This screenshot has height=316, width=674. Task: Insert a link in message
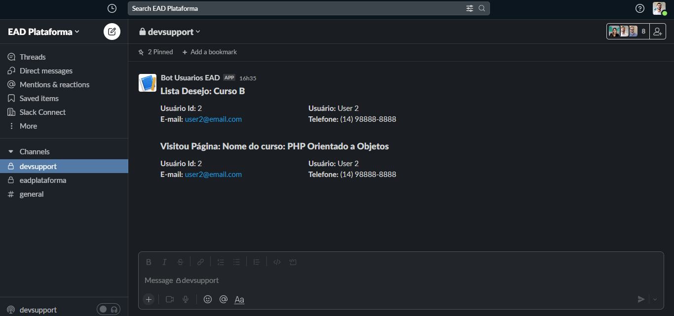tap(201, 262)
